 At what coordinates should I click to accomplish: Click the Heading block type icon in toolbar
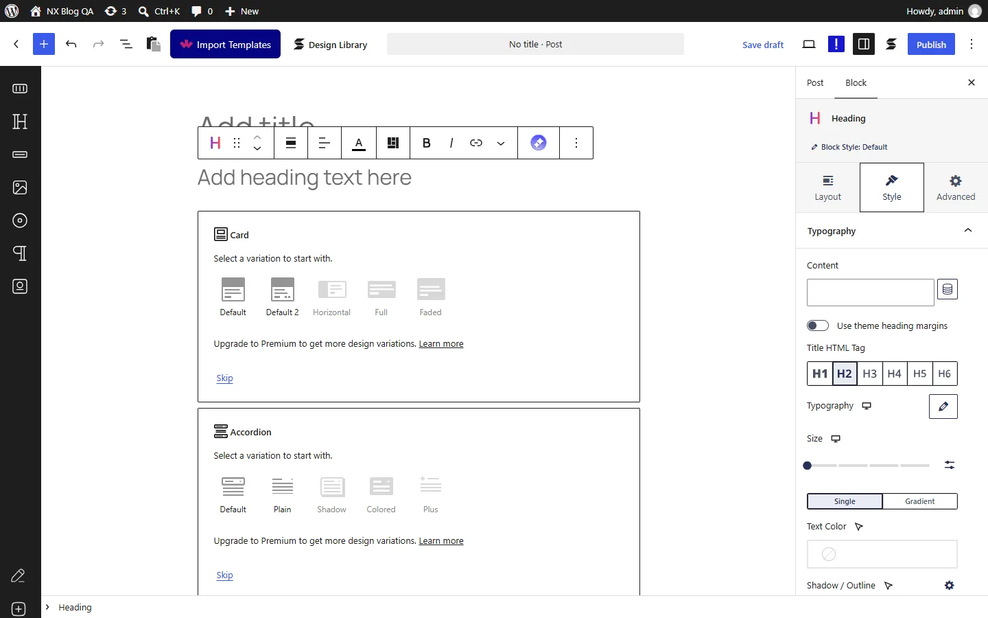tap(215, 143)
